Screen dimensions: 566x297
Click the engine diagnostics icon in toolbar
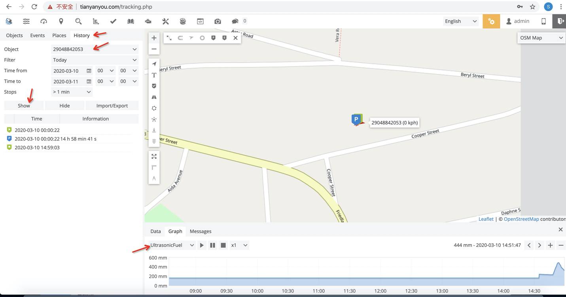point(148,21)
